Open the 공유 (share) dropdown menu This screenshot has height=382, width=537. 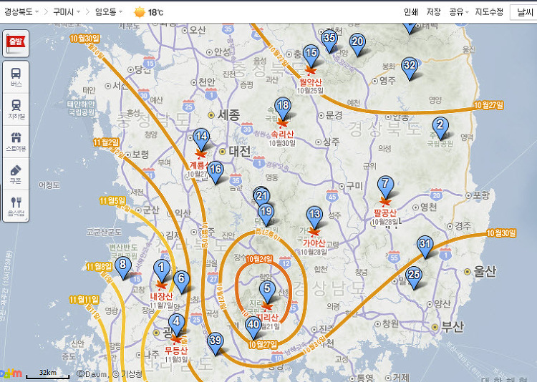tap(458, 12)
